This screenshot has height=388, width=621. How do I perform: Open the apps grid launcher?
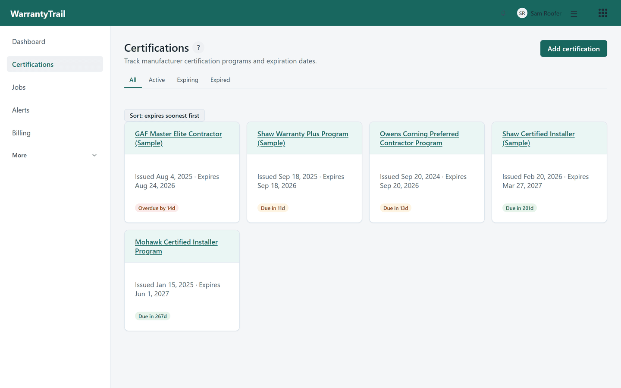point(602,13)
